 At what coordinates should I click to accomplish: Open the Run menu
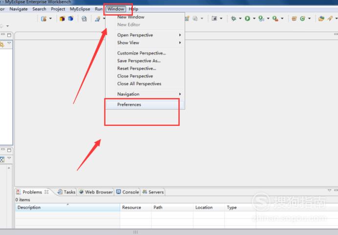(x=99, y=9)
